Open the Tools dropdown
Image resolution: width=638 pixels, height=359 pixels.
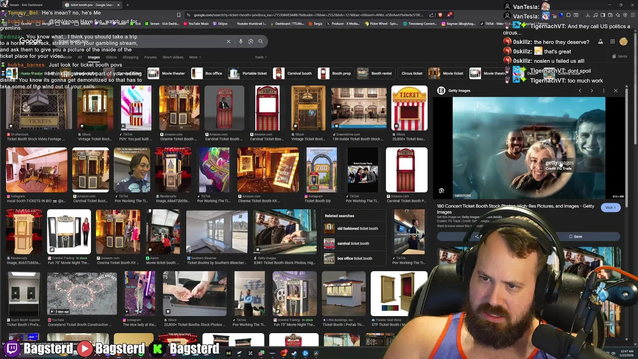click(x=260, y=57)
